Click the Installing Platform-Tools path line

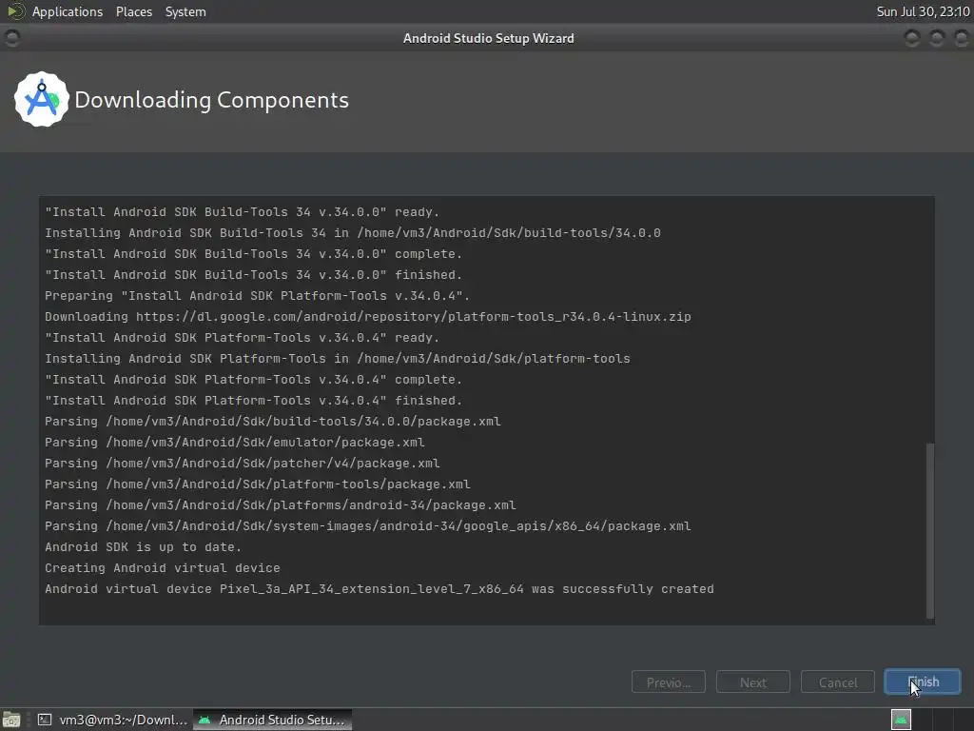(x=338, y=358)
